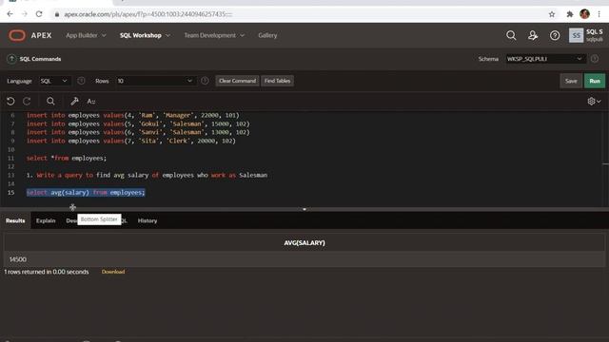Click the browser forward arrow

pyautogui.click(x=25, y=14)
